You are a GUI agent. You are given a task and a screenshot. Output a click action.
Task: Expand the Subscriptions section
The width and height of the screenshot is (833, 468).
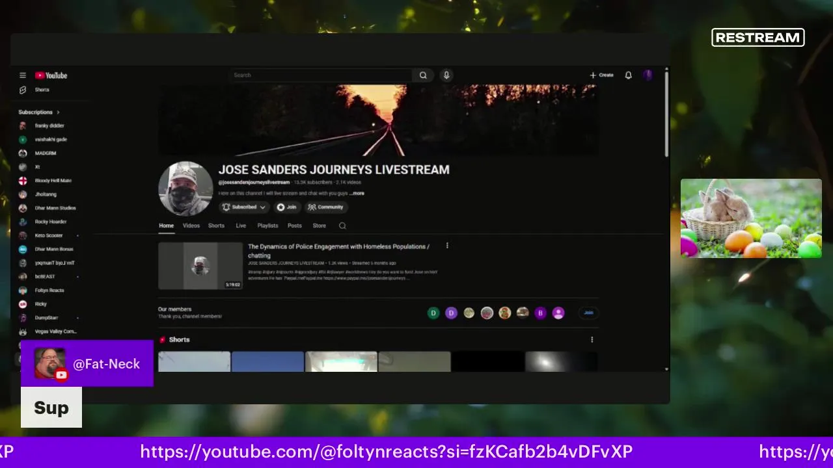[x=39, y=112]
